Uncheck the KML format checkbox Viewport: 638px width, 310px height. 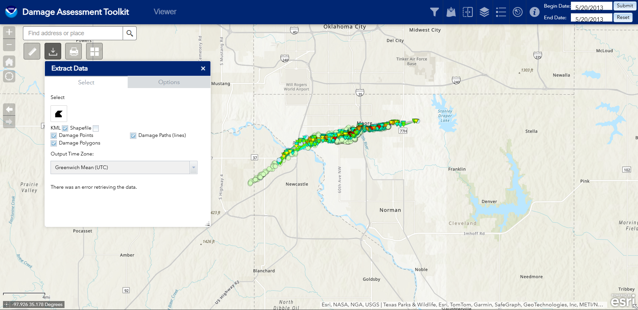65,128
